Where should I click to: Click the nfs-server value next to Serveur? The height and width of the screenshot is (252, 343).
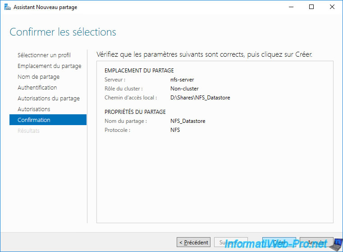[182, 80]
